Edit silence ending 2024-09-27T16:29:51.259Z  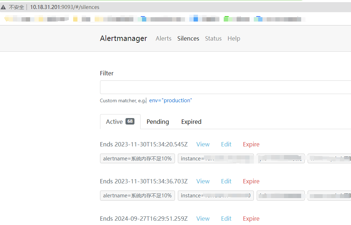(226, 219)
